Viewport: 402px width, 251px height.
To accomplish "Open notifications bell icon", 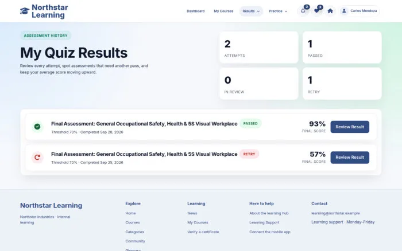I will 303,11.
